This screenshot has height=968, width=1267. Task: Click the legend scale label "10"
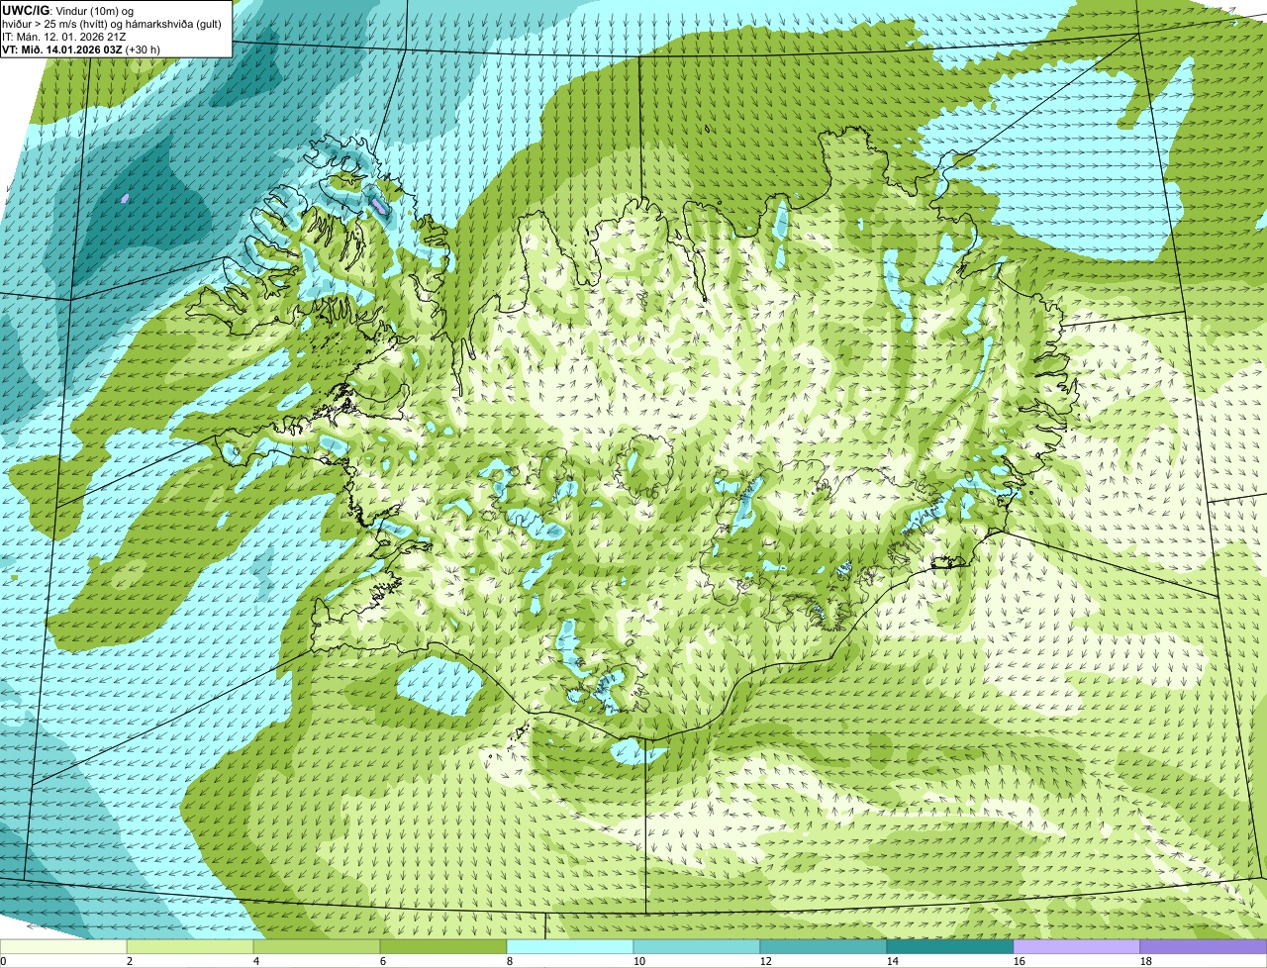639,961
